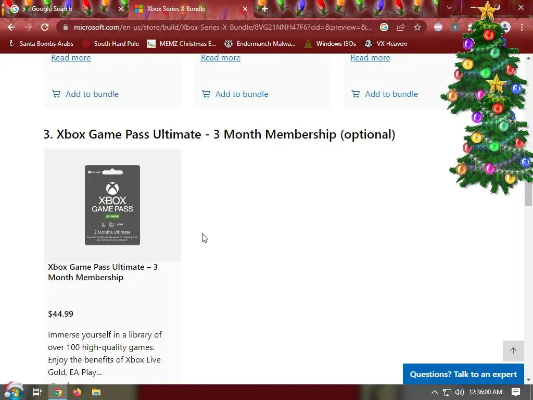
Task: Open the VX Heaven bookmark
Action: click(386, 44)
